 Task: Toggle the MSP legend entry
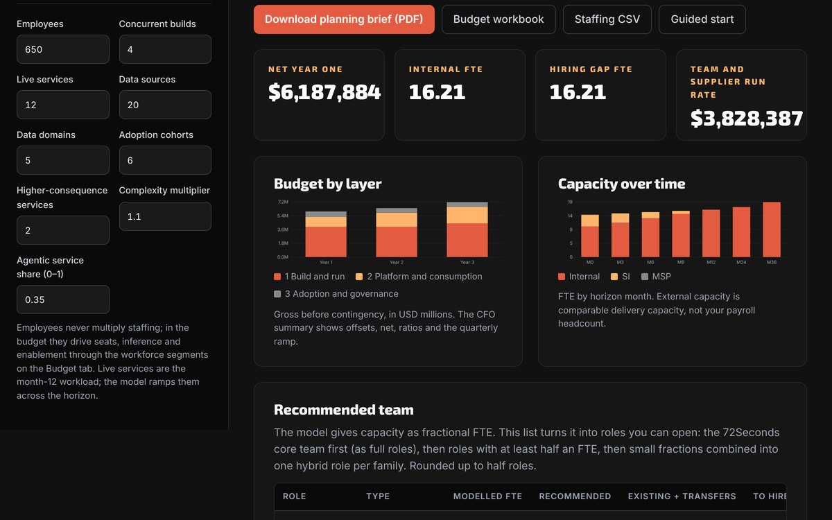click(655, 277)
